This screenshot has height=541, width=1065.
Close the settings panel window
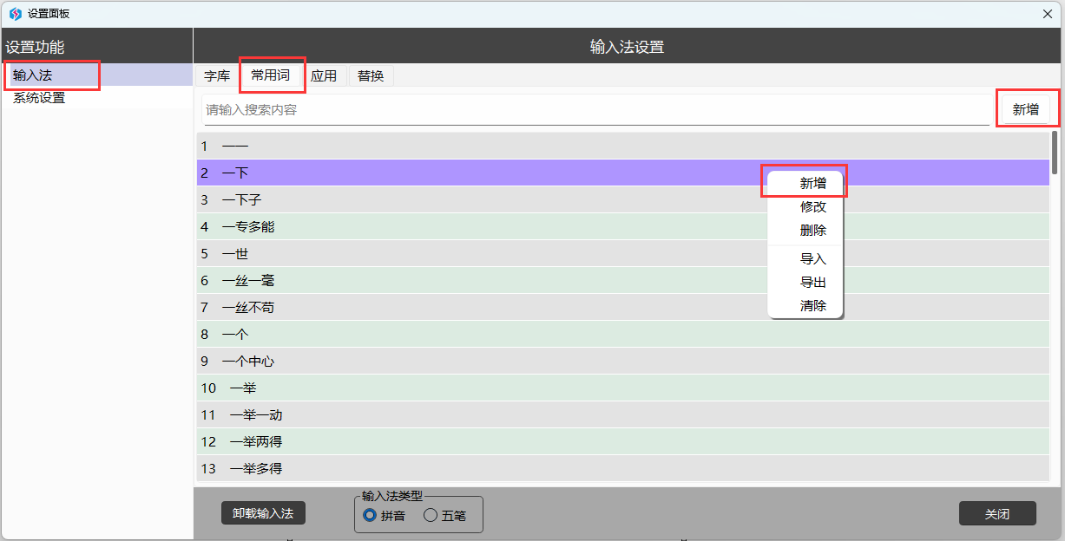coord(1048,14)
